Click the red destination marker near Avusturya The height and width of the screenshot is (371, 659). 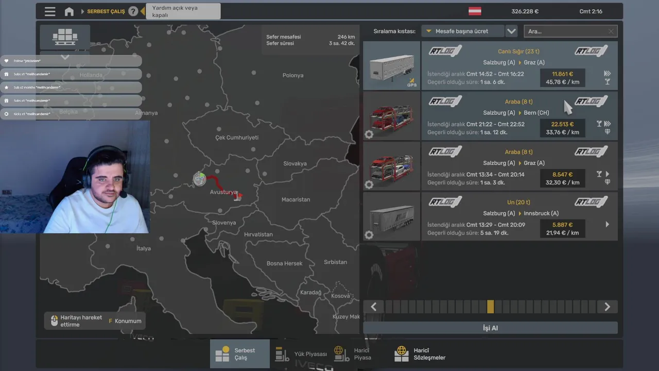(237, 195)
